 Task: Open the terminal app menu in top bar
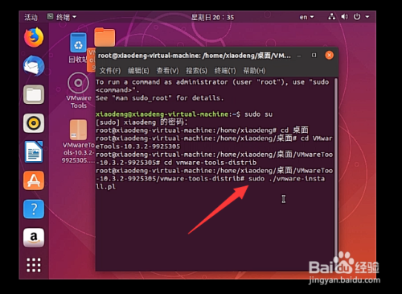pyautogui.click(x=62, y=17)
